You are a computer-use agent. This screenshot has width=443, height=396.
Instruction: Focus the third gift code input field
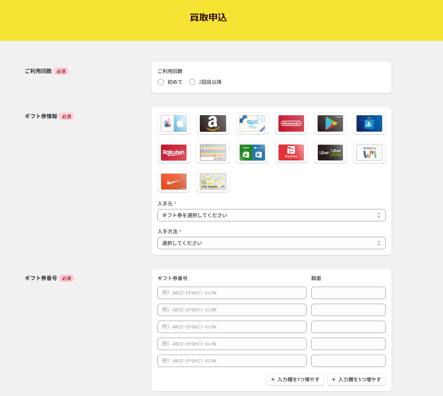(232, 327)
